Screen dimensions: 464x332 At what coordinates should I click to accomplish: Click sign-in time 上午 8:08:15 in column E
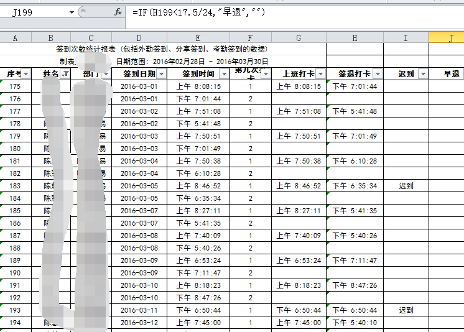pyautogui.click(x=198, y=86)
